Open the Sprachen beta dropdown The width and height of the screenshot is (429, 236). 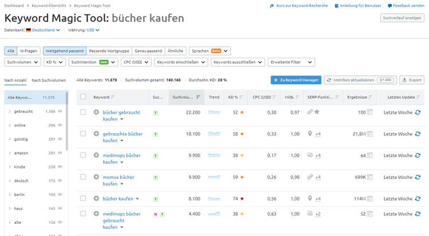[x=209, y=51]
